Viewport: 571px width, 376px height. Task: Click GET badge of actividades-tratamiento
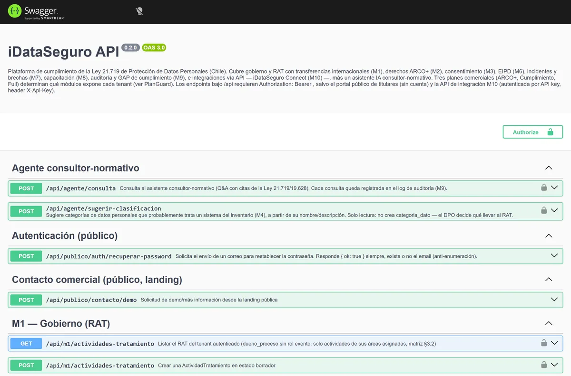click(26, 343)
